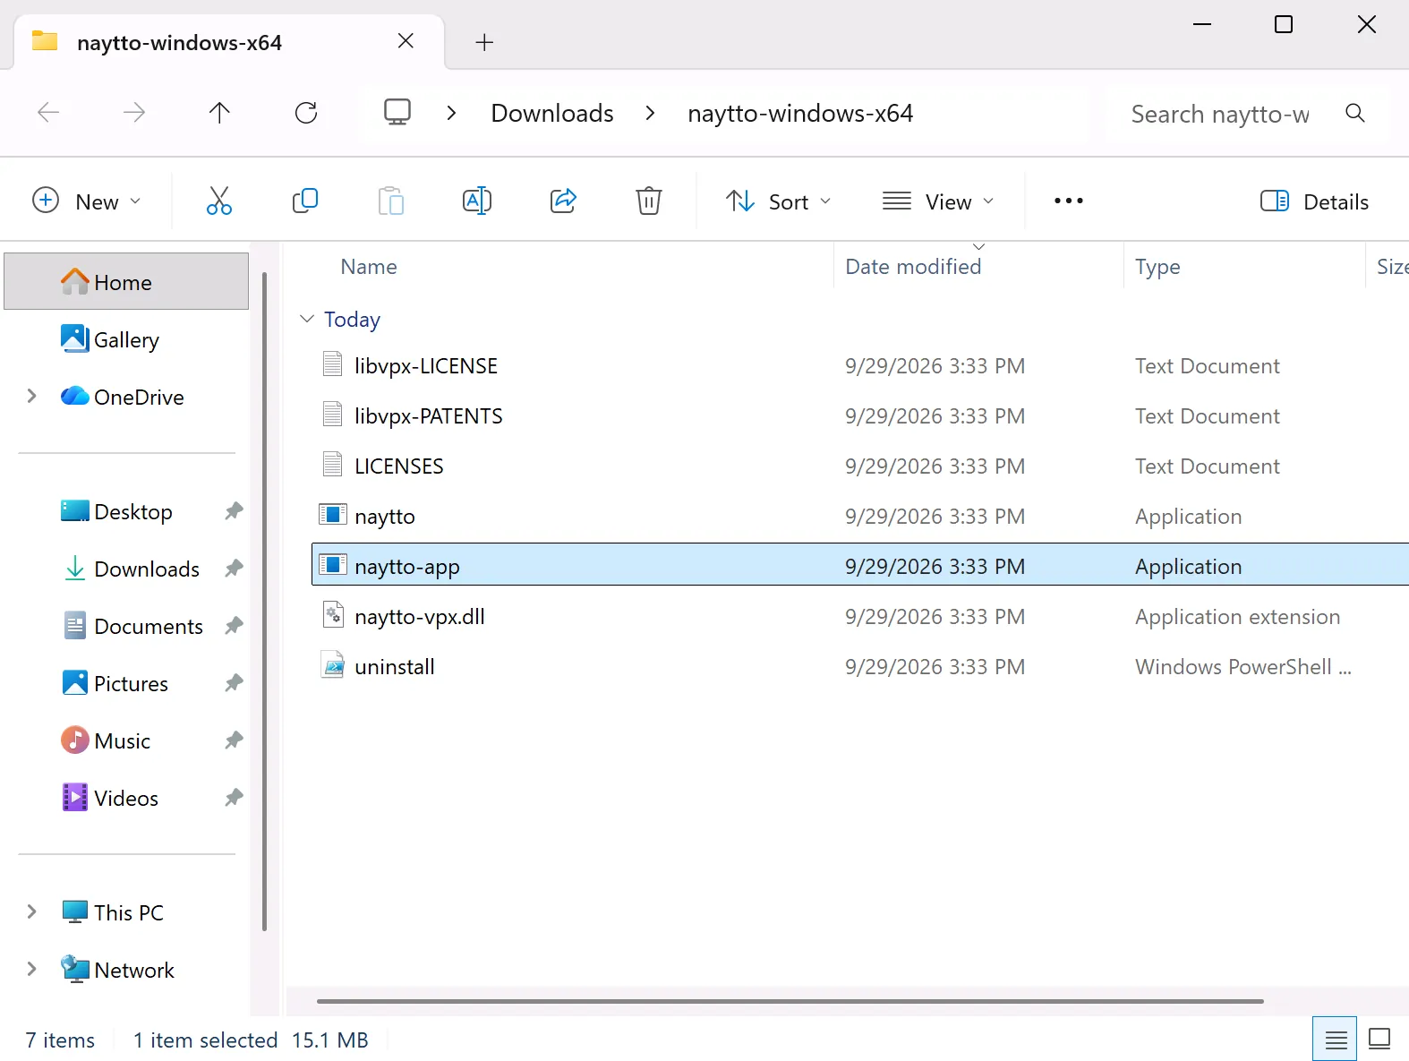Click the navigation pane vertical scrollbar
Image resolution: width=1409 pixels, height=1061 pixels.
tap(264, 600)
